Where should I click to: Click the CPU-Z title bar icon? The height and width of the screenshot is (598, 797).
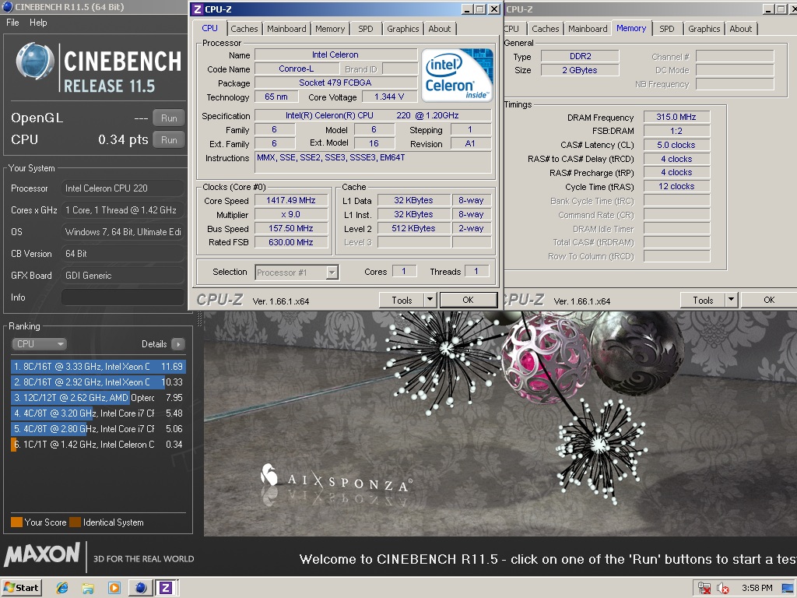pyautogui.click(x=197, y=9)
